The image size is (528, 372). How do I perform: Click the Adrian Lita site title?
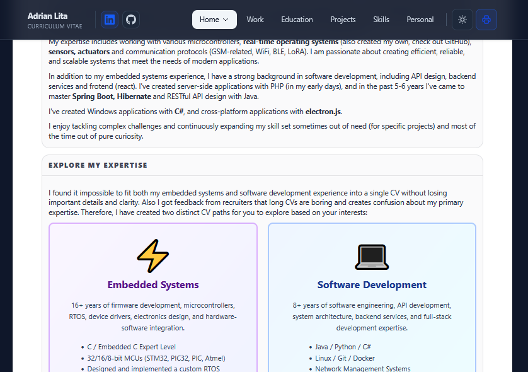[x=47, y=15]
